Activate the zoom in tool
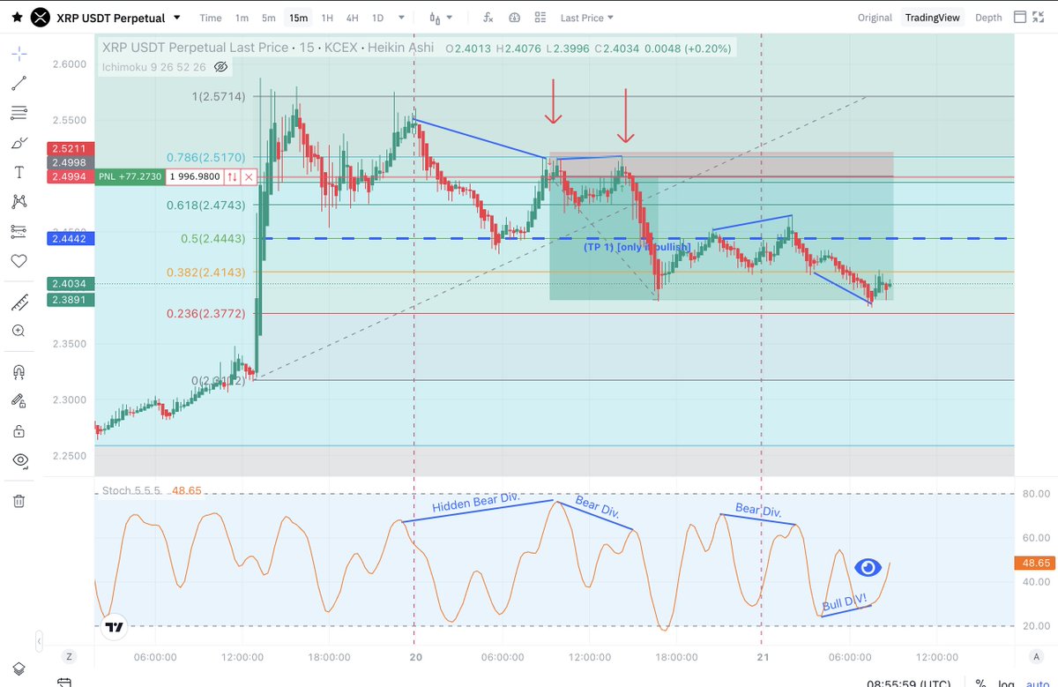 (x=19, y=332)
